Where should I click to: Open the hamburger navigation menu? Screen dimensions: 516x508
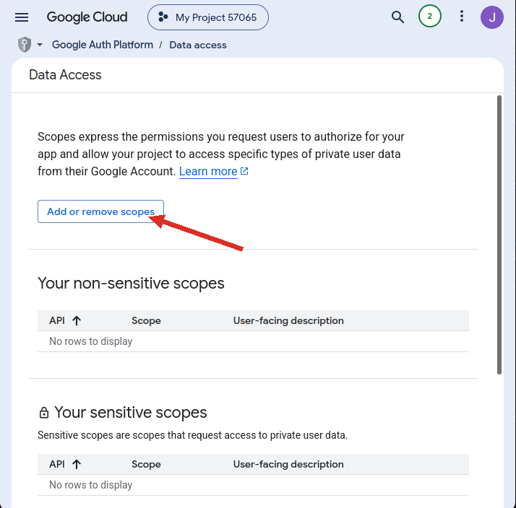pos(22,17)
